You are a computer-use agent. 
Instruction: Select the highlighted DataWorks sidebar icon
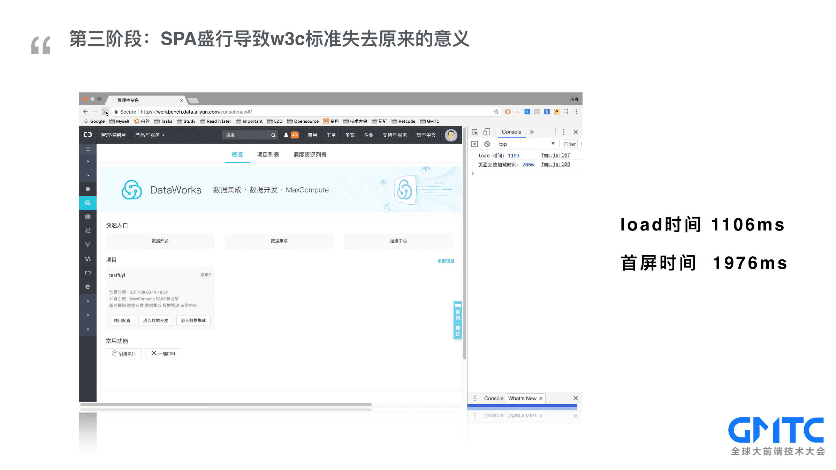88,203
